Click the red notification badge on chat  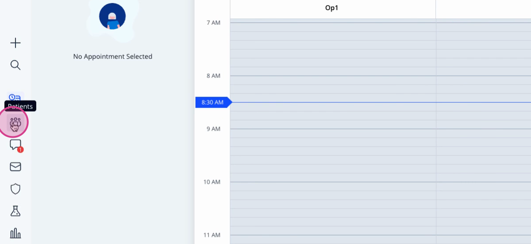pos(20,150)
